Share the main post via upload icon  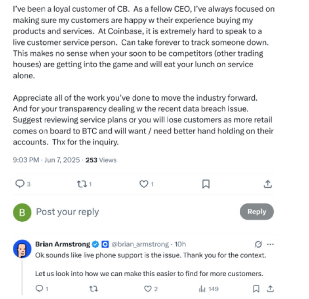point(268,184)
